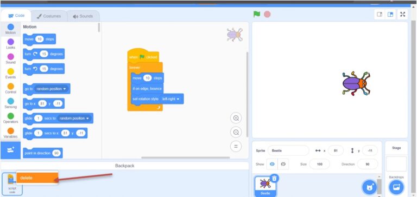Screen dimensions: 417x197
Task: Select the Operators block category
Action: tap(11, 118)
